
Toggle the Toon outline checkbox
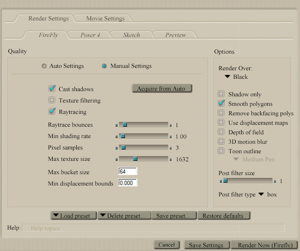pos(221,151)
